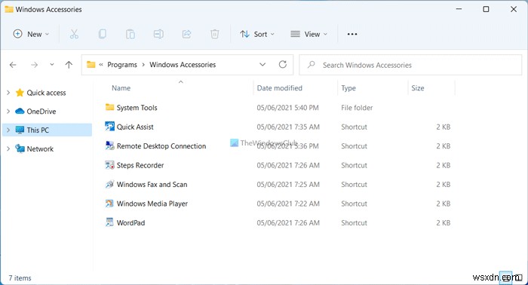Click the Steps Recorder shortcut icon

[x=109, y=165]
